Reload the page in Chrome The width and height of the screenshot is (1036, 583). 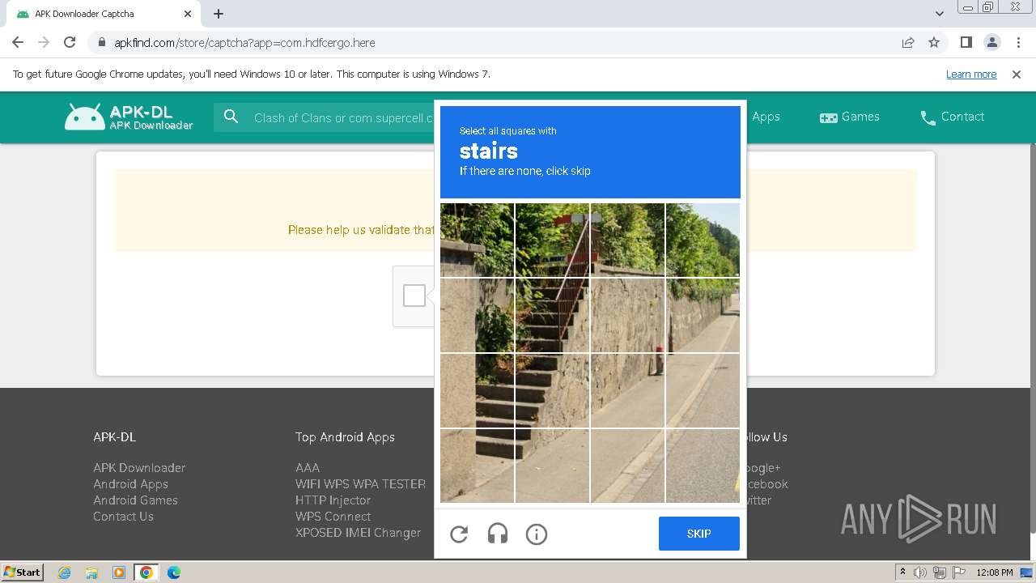coord(70,42)
